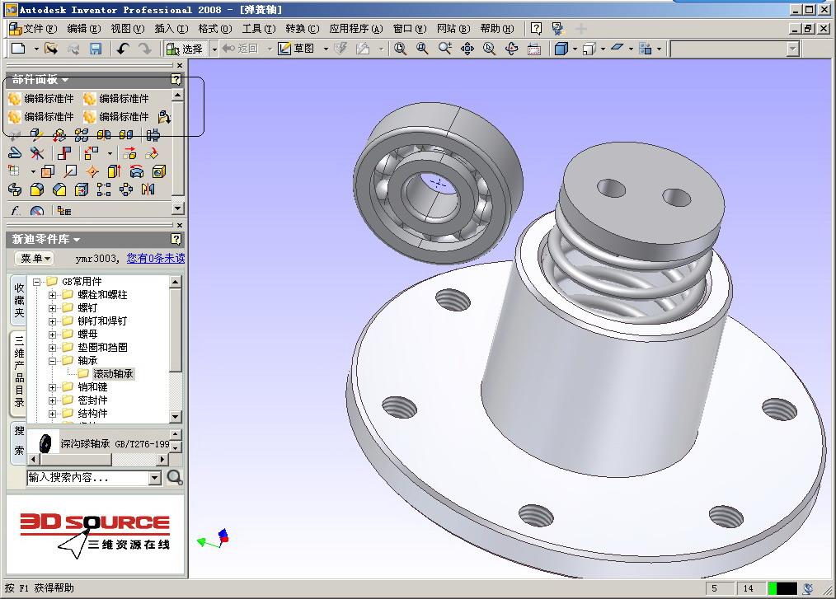836x599 pixels.
Task: Collapse the GB常用件 tree node
Action: point(37,282)
